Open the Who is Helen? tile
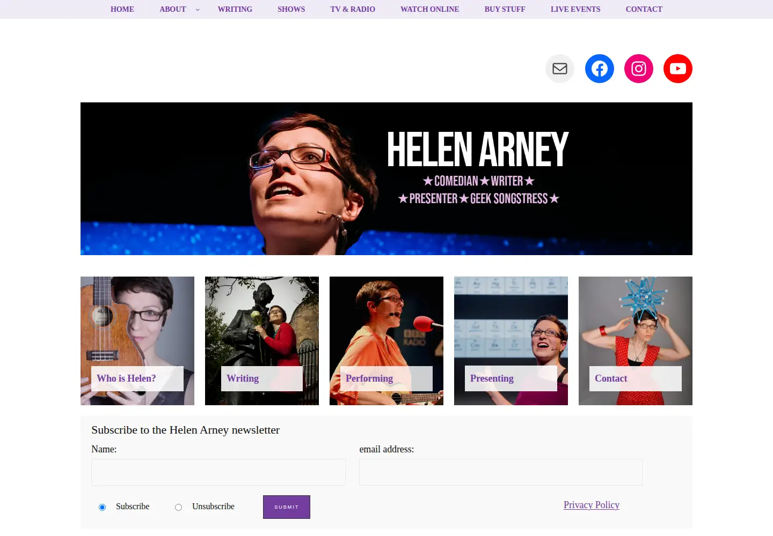Image resolution: width=773 pixels, height=536 pixels. pyautogui.click(x=137, y=341)
